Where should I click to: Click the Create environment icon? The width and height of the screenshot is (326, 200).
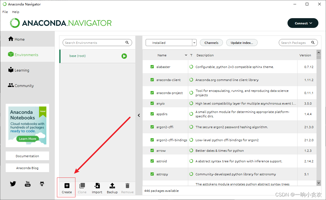(67, 186)
